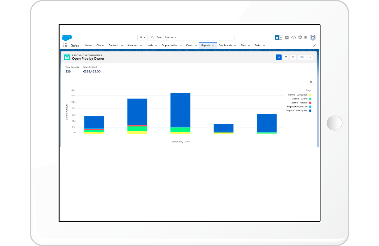Viewport: 379px width, 246px height.
Task: View notifications via the bell icon
Action: tap(306, 38)
